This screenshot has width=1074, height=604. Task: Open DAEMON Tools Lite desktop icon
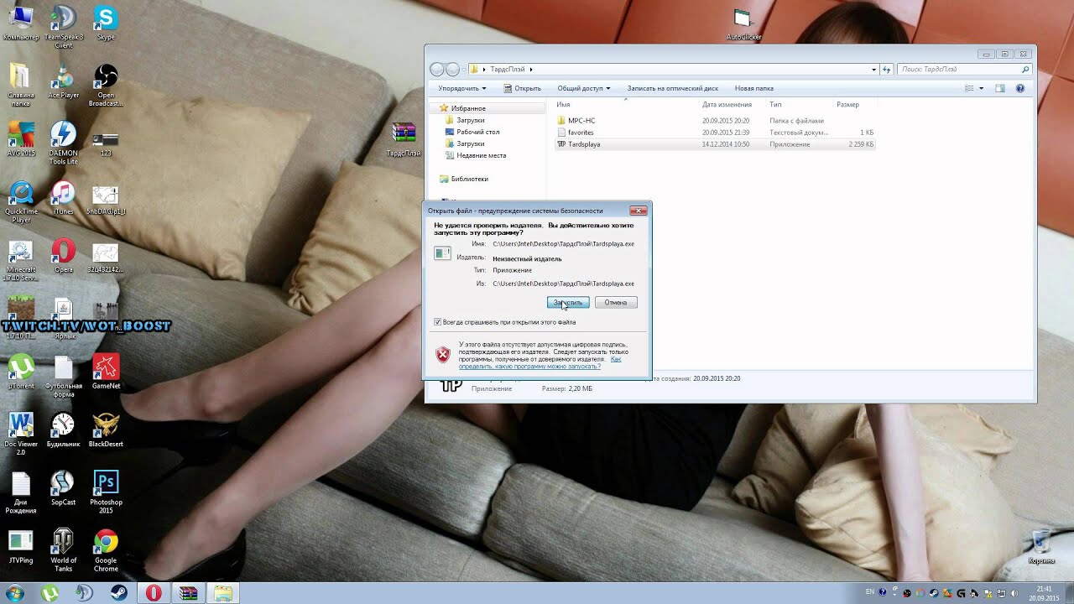[63, 143]
